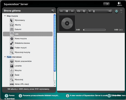This screenshot has width=126, height=100.
Task: Skip forward with the fast-forward button
Action: (x=72, y=11)
